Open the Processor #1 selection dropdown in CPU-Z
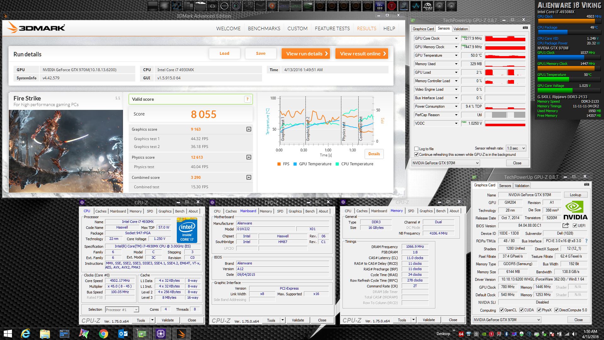This screenshot has height=340, width=604. [122, 310]
